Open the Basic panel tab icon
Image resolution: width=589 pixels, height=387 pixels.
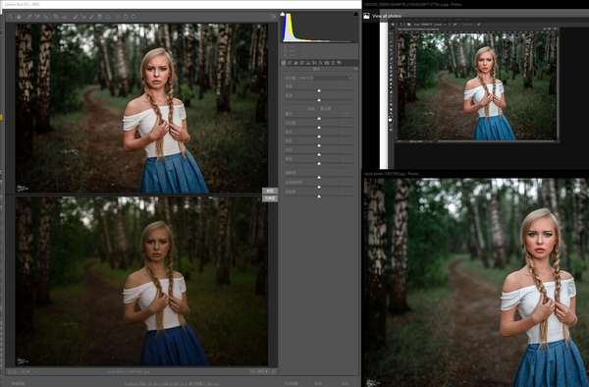point(285,63)
